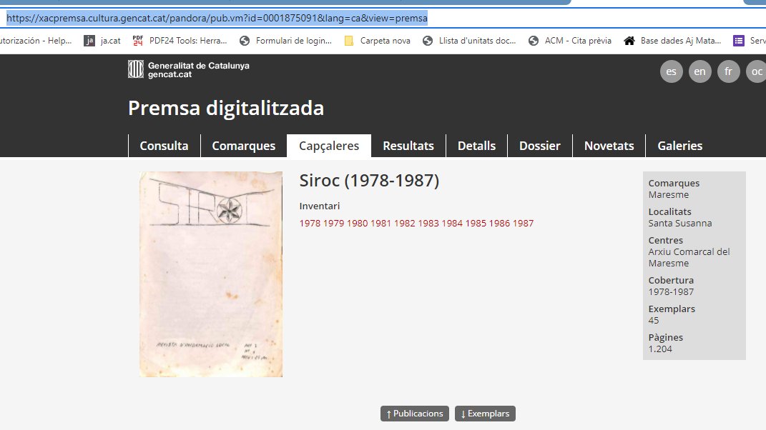Open the Dossier tab
766x430 pixels.
pos(540,146)
